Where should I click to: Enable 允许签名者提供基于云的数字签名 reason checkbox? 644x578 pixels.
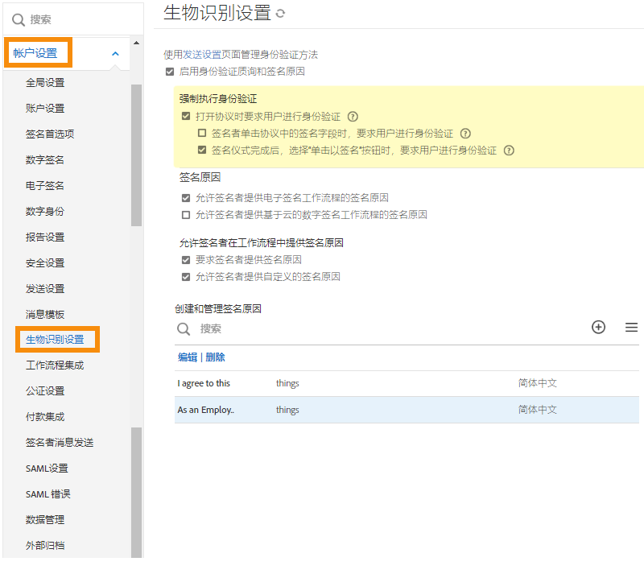point(188,214)
